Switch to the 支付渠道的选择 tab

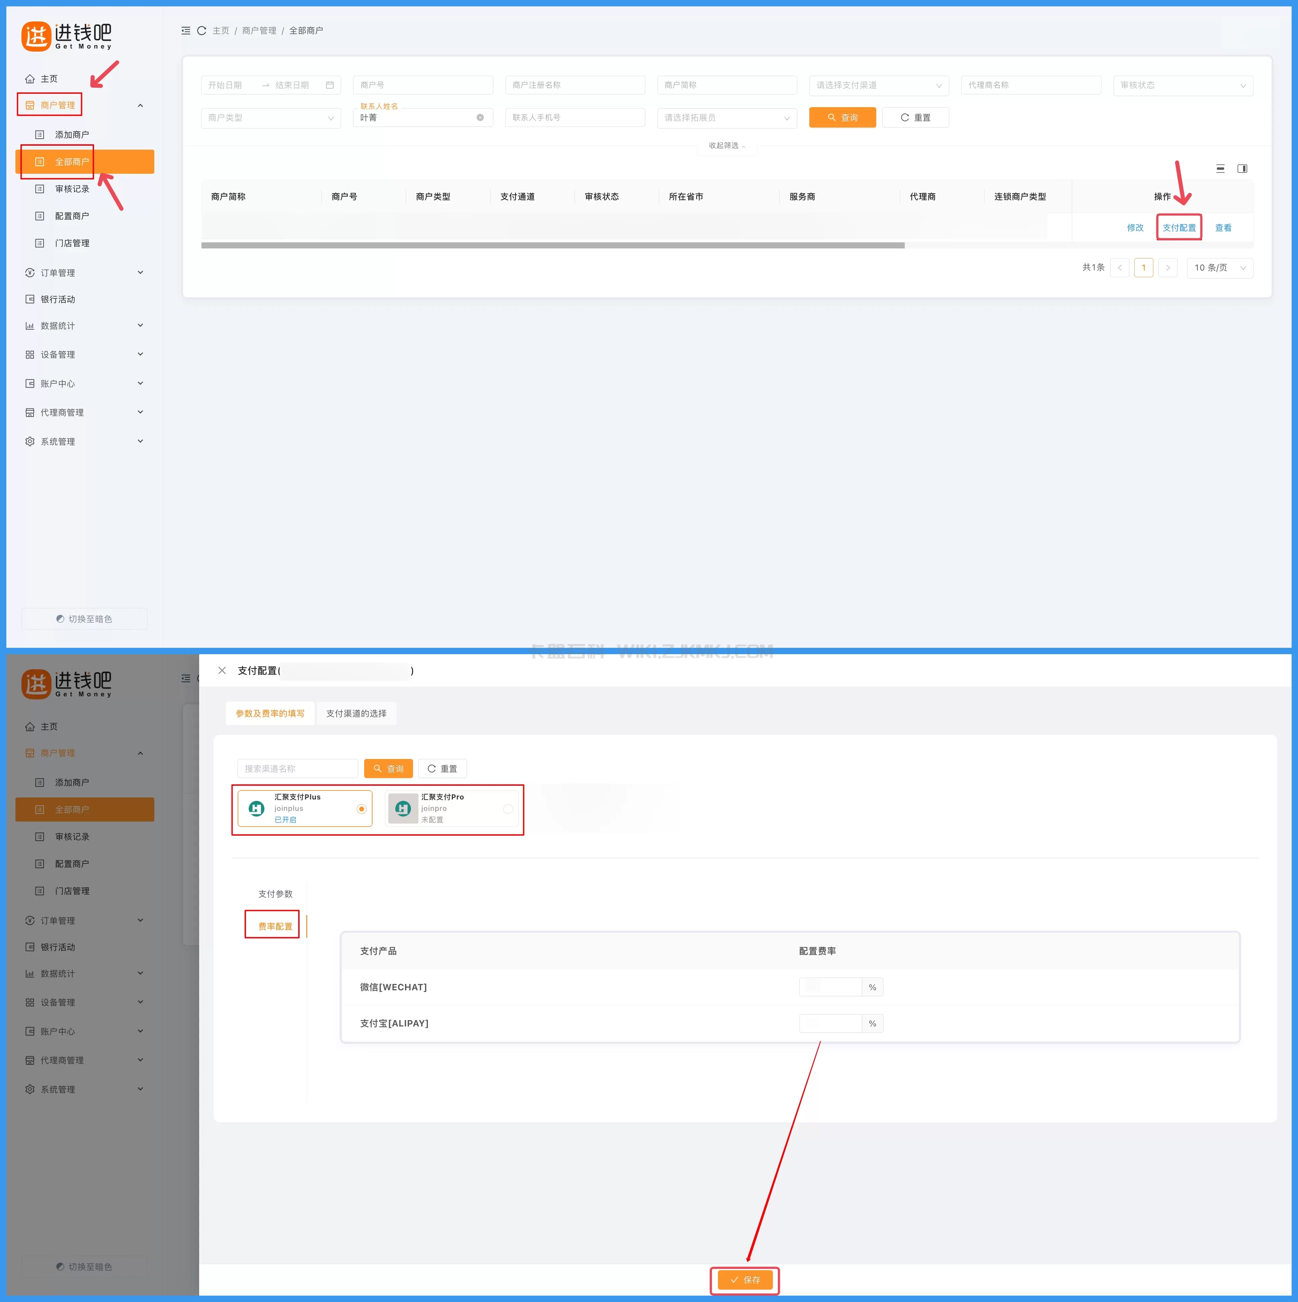coord(356,713)
